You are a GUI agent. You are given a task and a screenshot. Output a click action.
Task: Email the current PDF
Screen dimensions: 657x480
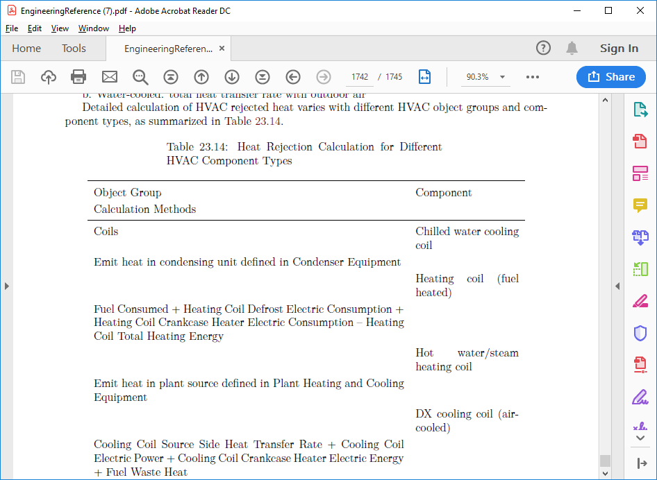click(108, 77)
